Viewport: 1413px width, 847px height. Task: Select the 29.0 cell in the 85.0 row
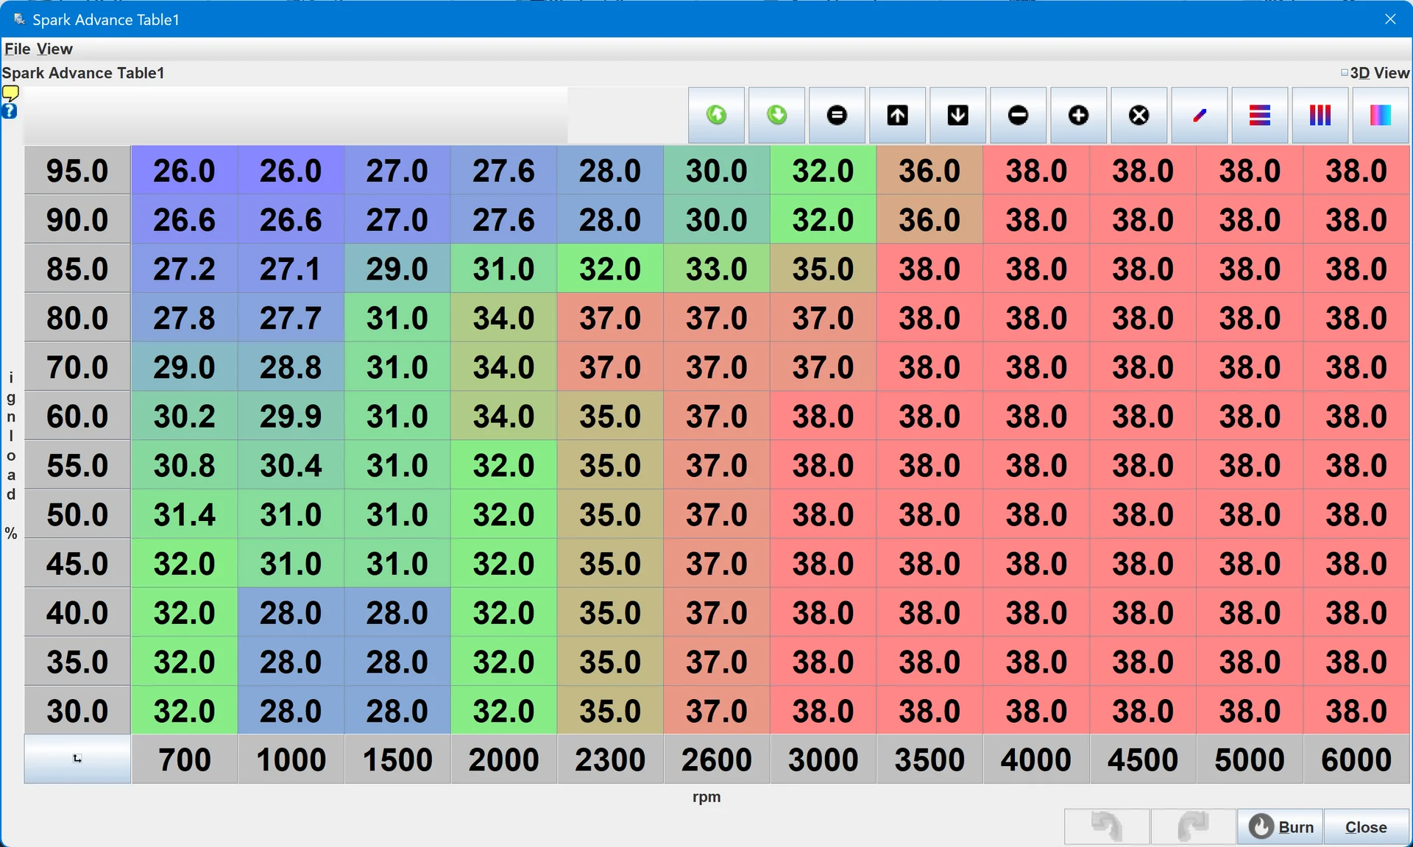tap(397, 269)
